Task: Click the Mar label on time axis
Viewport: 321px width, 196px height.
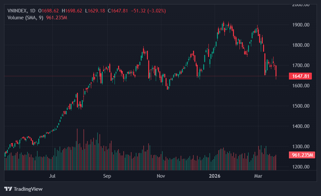Action: click(259, 176)
